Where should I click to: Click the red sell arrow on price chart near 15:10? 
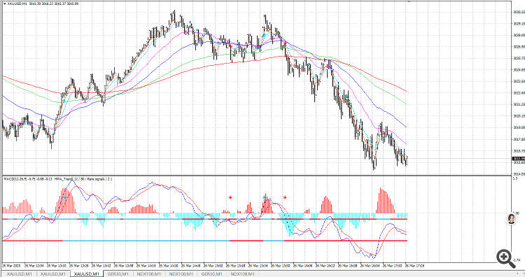click(x=231, y=46)
